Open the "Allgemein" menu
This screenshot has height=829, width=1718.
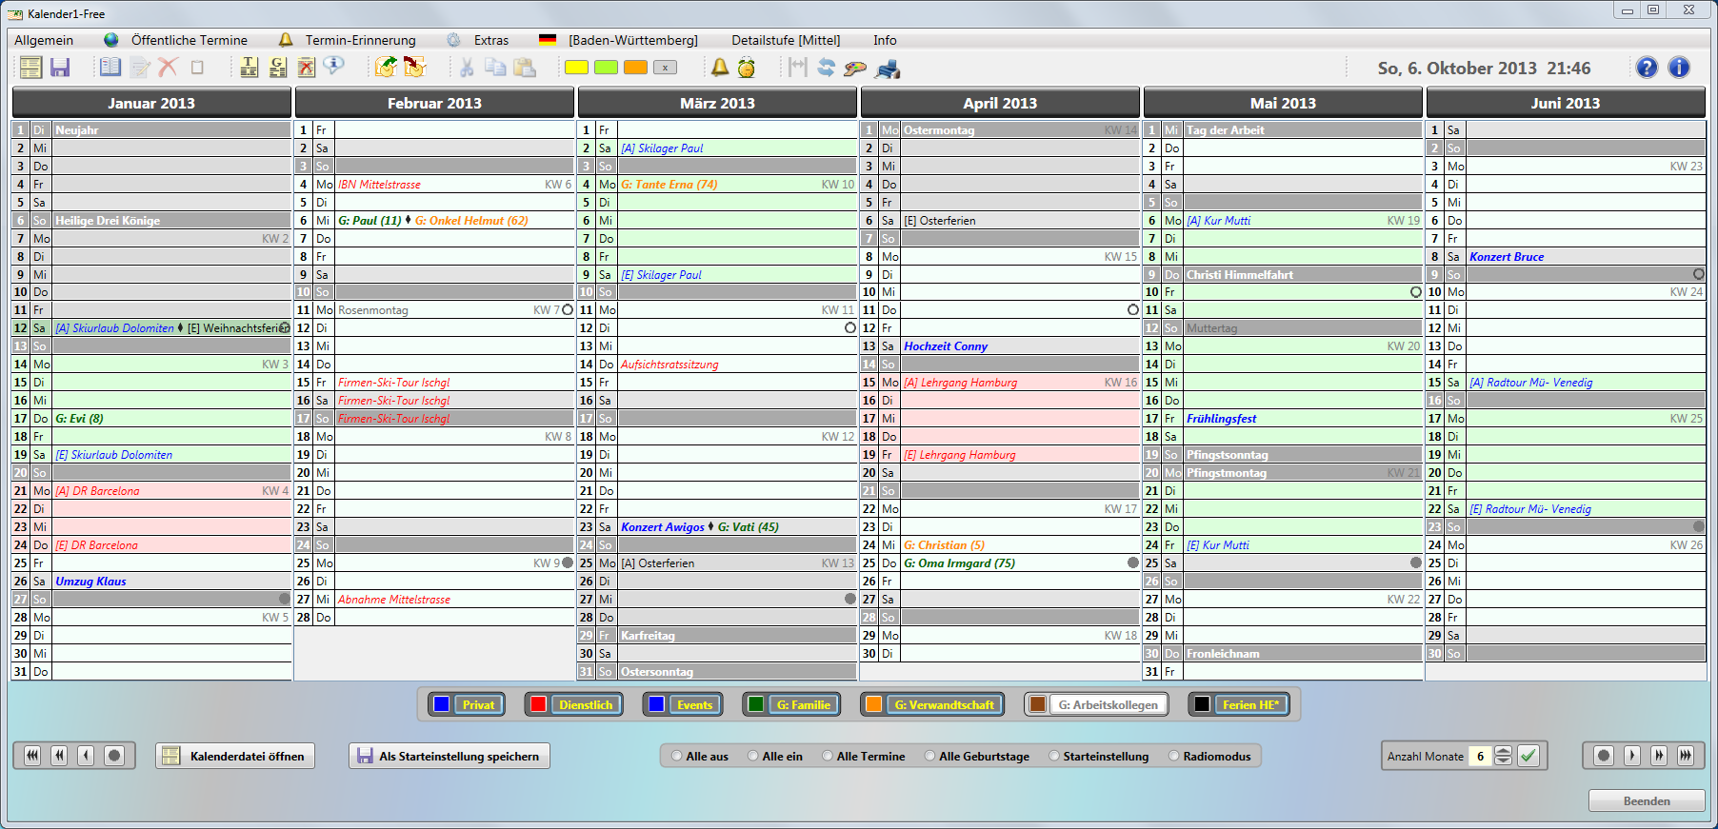click(x=44, y=40)
